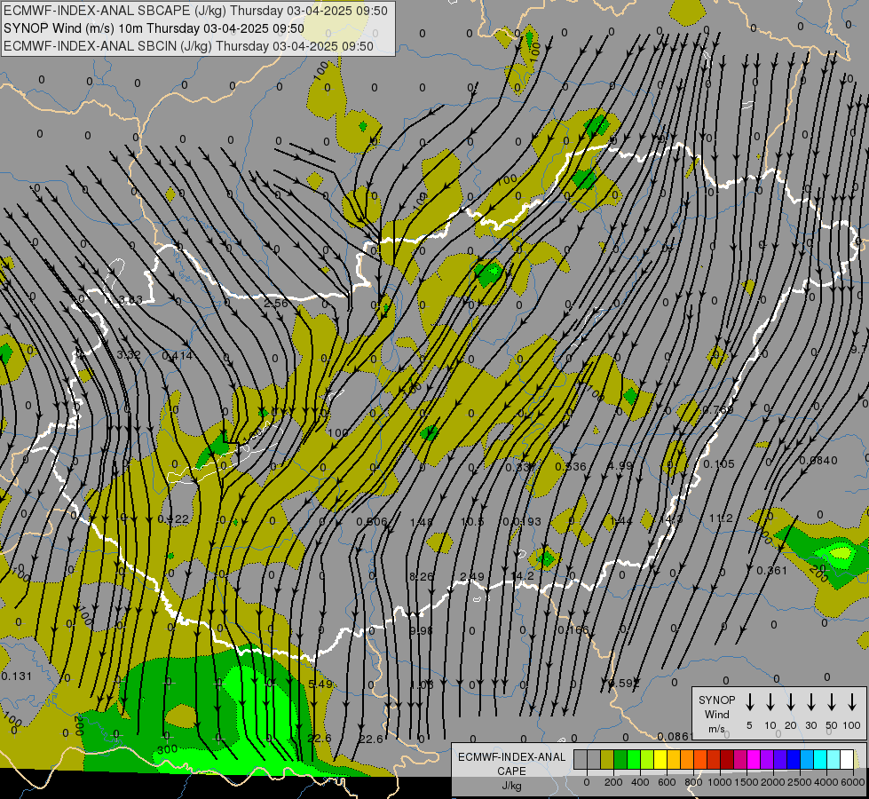Viewport: 869px width, 799px height.
Task: Click the 4.99 value on the map
Action: pos(620,465)
